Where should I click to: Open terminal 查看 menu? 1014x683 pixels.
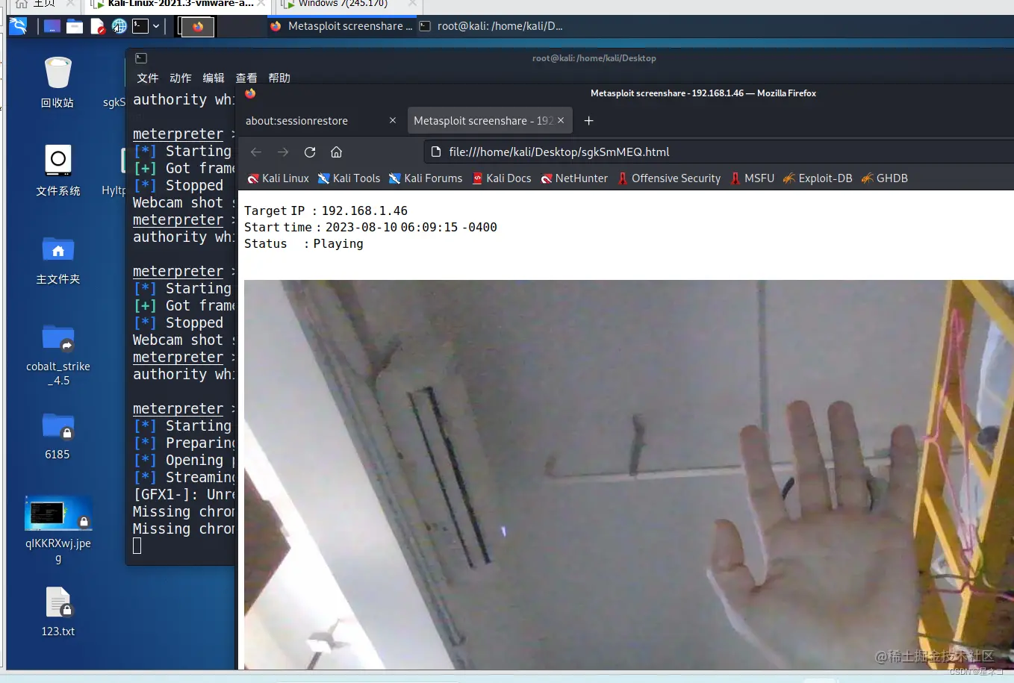click(x=246, y=78)
